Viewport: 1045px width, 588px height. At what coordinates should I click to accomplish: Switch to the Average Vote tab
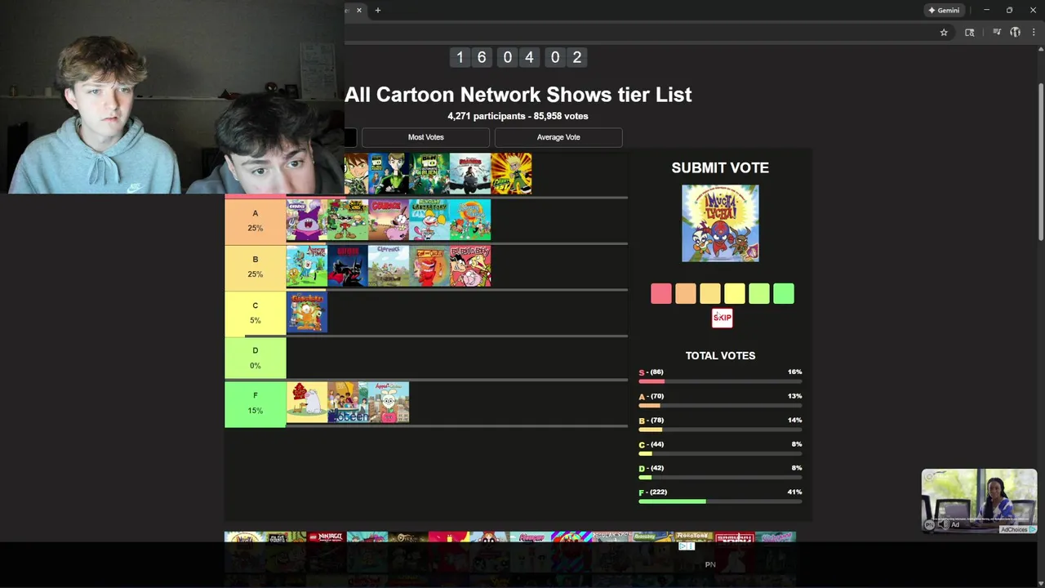coord(558,137)
